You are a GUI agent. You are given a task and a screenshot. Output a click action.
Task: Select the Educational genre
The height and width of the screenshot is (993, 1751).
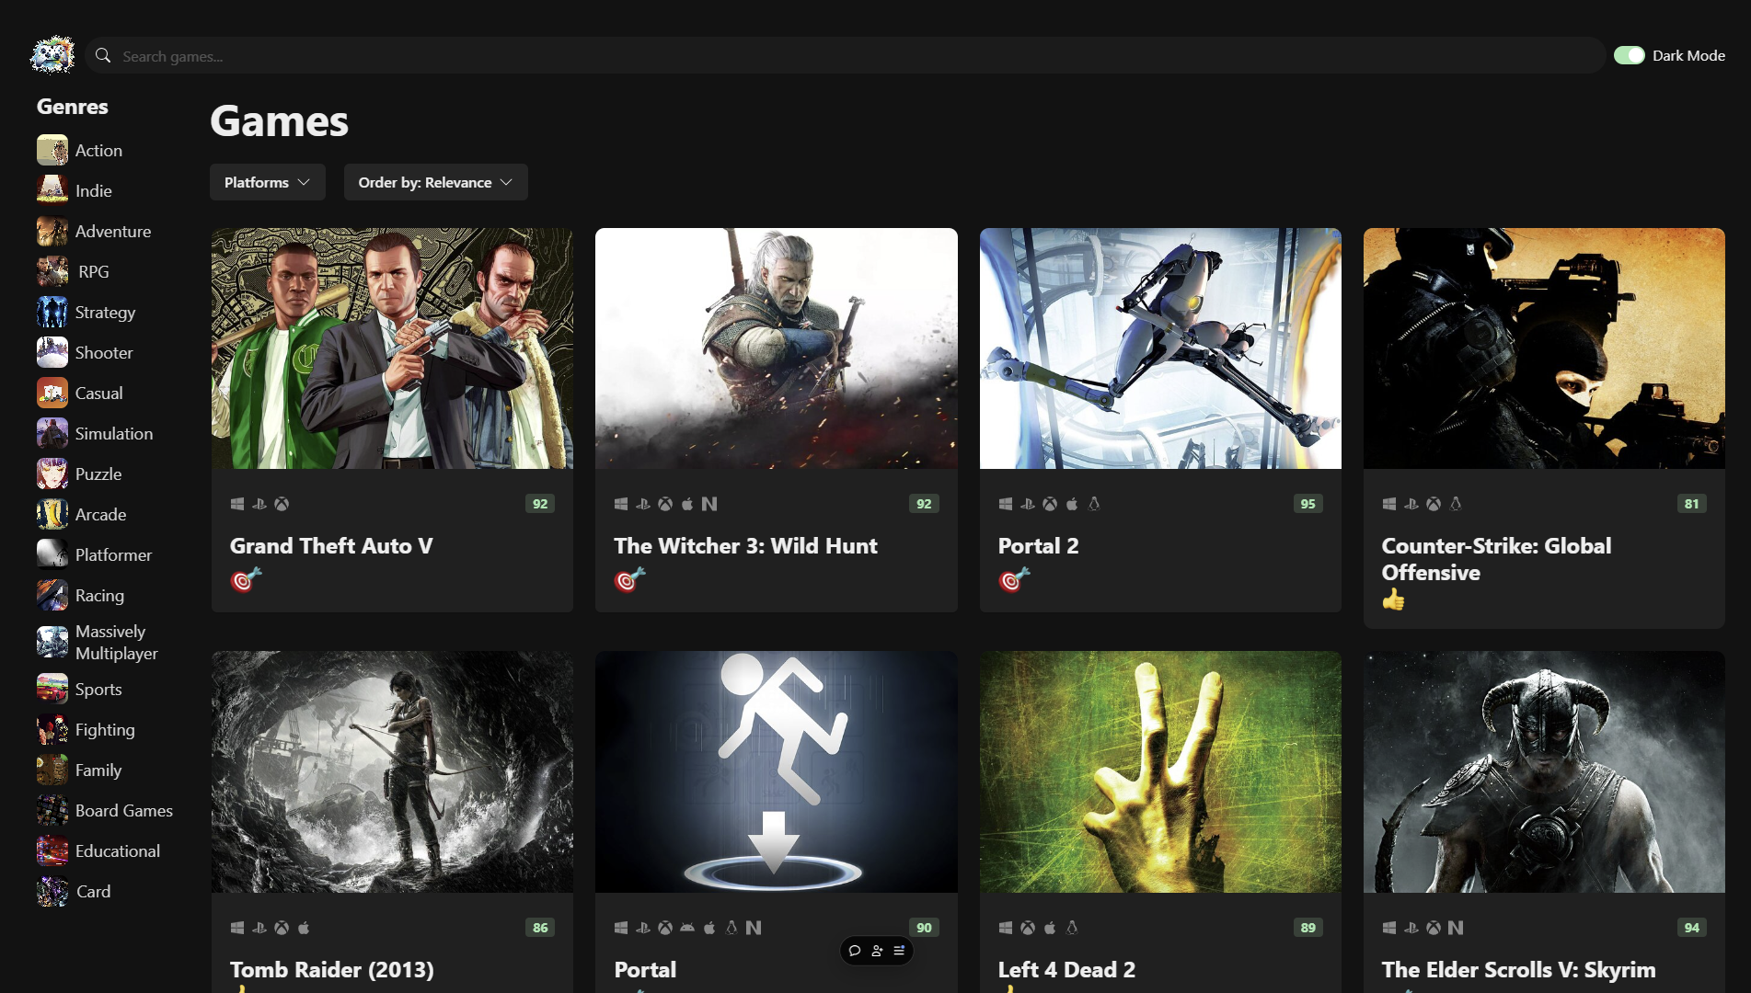[118, 850]
